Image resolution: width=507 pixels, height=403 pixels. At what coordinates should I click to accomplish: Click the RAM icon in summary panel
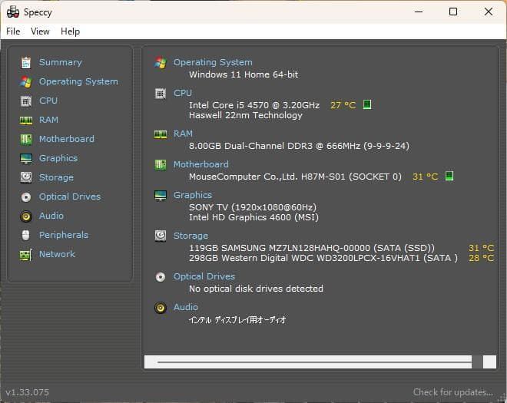[161, 134]
